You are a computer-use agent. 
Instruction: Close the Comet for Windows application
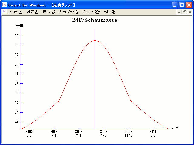(189, 5)
